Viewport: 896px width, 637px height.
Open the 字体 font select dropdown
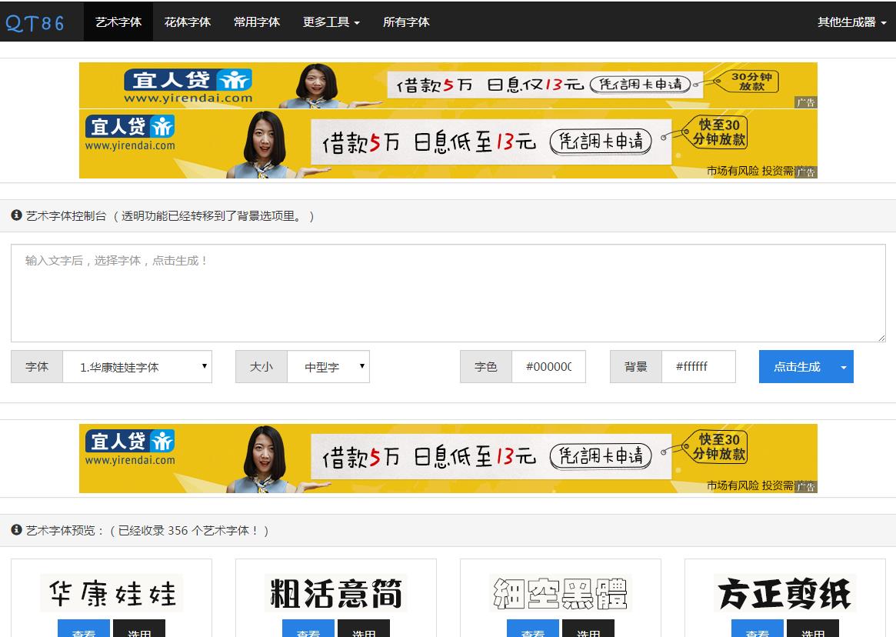pyautogui.click(x=137, y=366)
